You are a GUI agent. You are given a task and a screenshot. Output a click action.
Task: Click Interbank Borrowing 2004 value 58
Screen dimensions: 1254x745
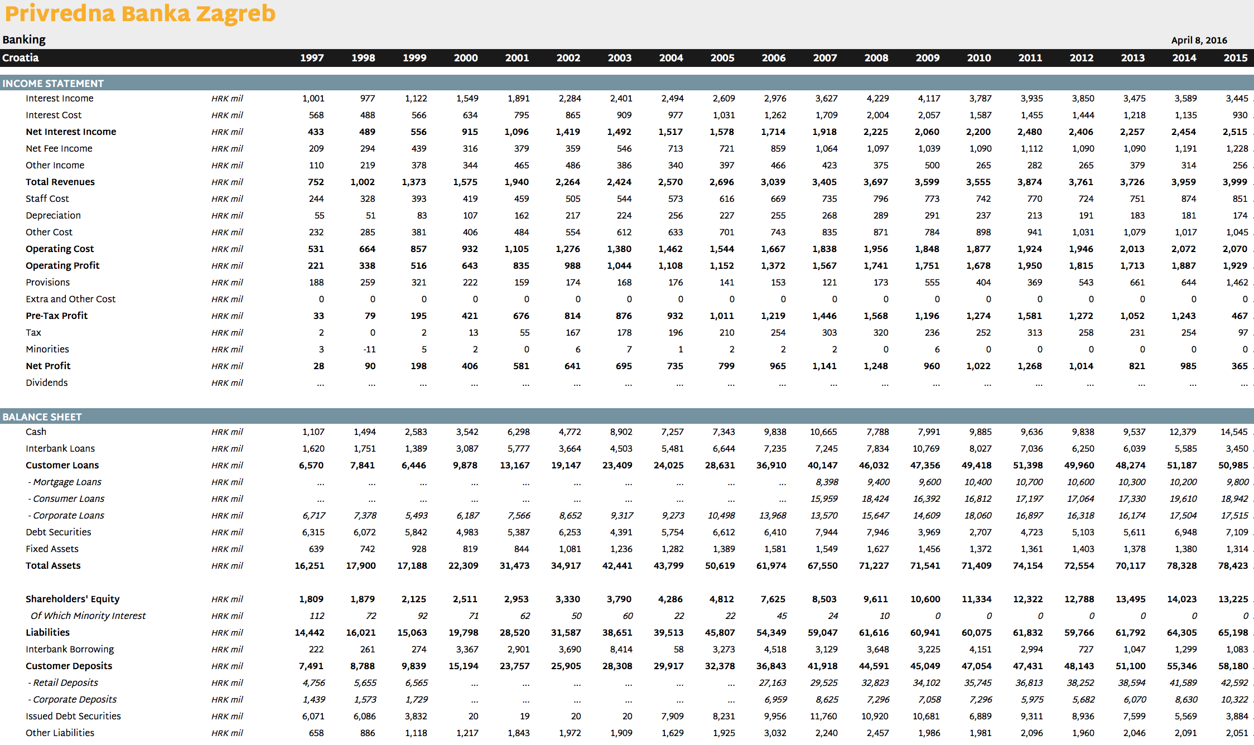point(678,649)
